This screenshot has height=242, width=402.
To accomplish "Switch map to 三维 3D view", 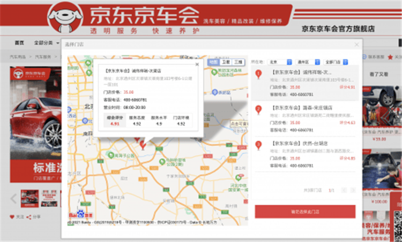I will (238, 63).
